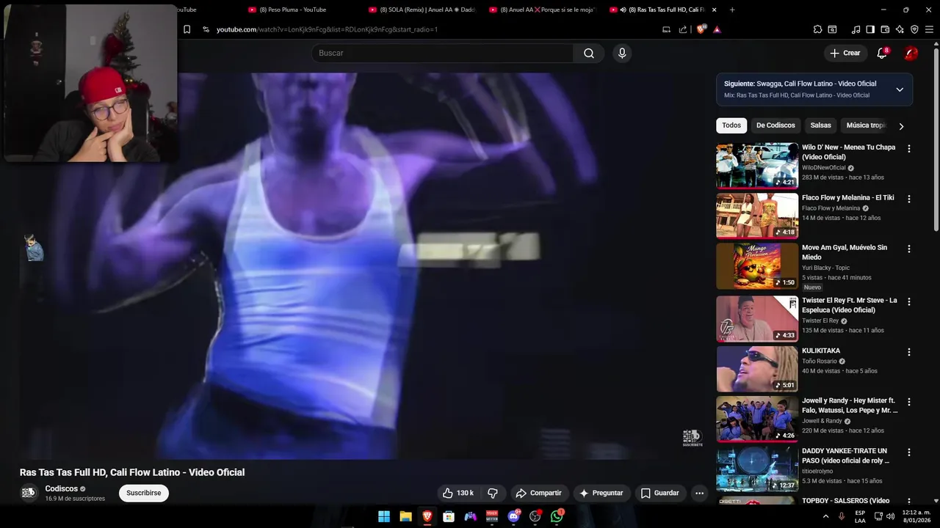Open the media control music note icon
940x528 pixels.
click(856, 29)
